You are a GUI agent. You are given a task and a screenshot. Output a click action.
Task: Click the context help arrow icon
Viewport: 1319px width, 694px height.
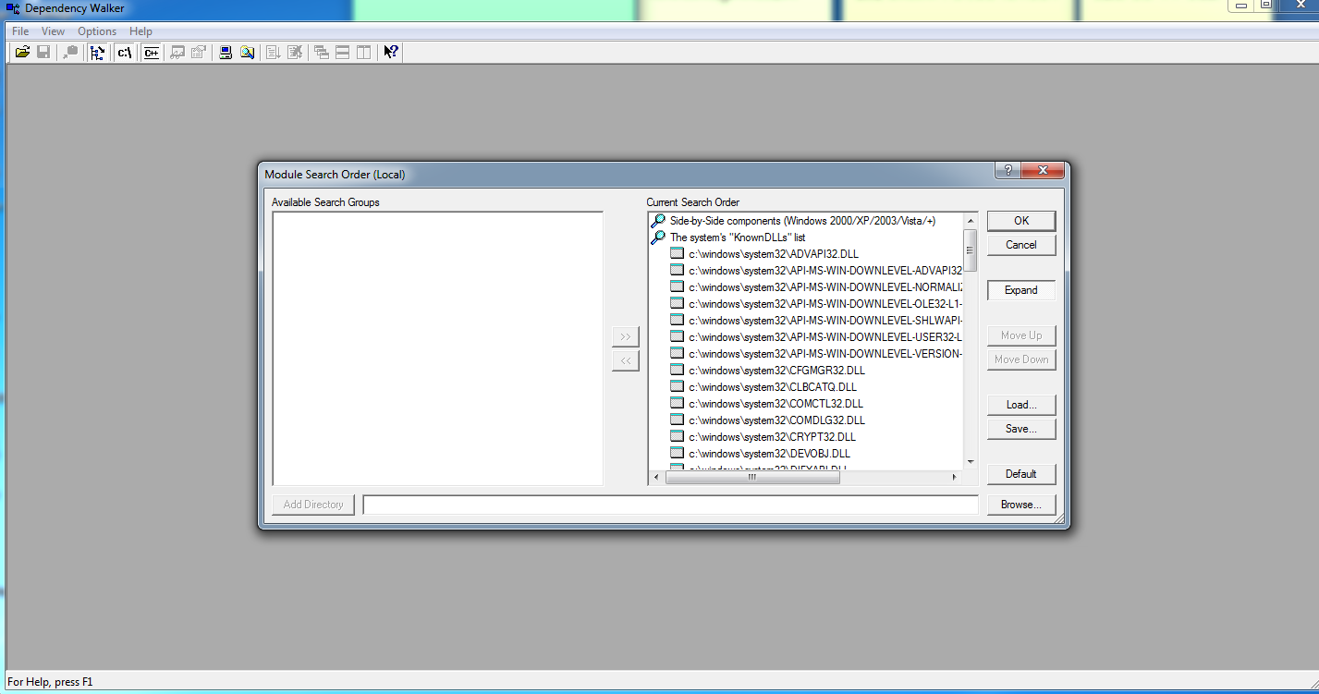coord(391,53)
